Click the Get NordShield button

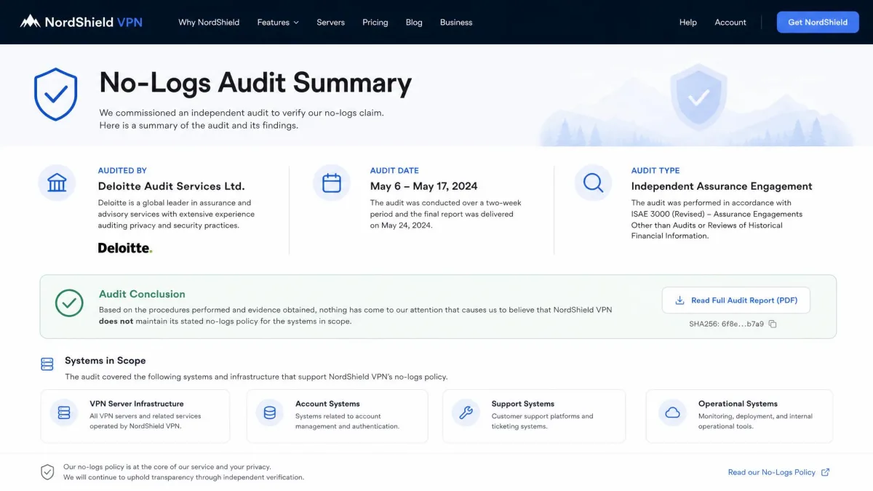point(818,22)
